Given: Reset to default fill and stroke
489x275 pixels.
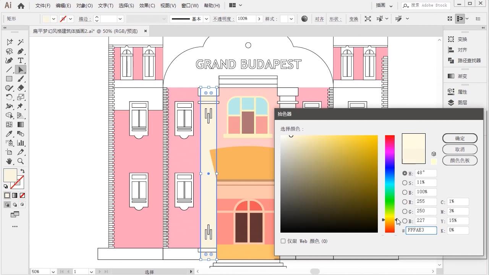Looking at the screenshot, I should [x=6, y=186].
